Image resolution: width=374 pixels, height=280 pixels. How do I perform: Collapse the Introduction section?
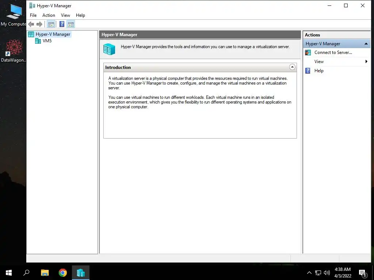(x=292, y=67)
